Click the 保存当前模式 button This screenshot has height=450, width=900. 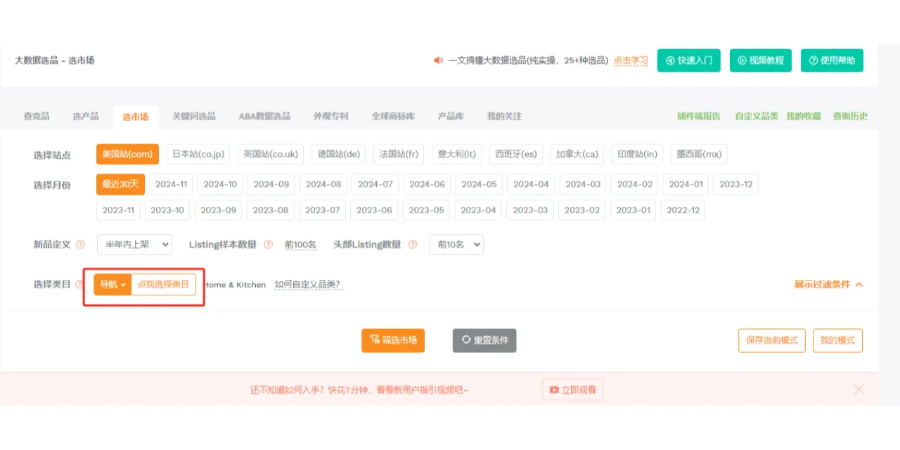point(771,340)
